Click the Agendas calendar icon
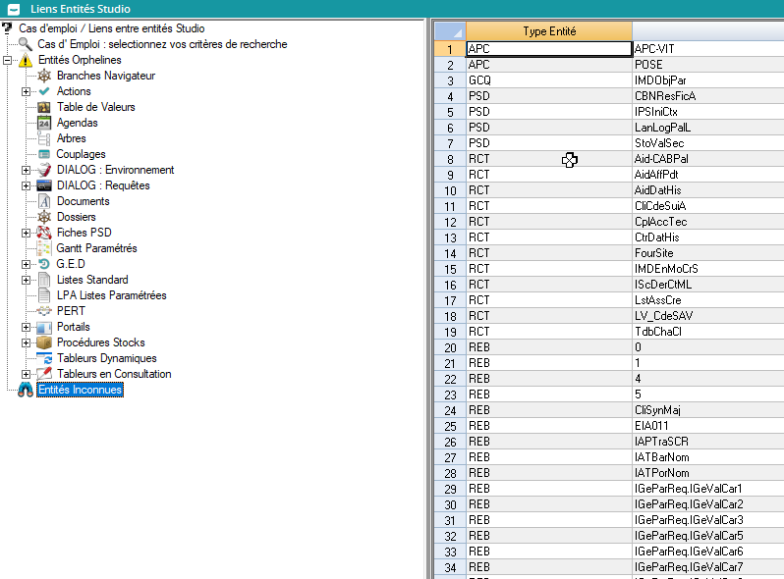This screenshot has height=579, width=784. pyautogui.click(x=43, y=123)
